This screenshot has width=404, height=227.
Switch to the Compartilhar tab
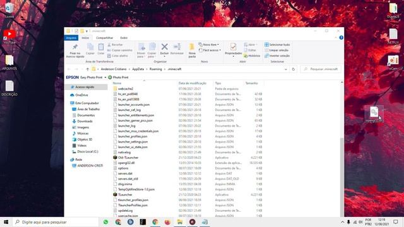click(x=105, y=38)
